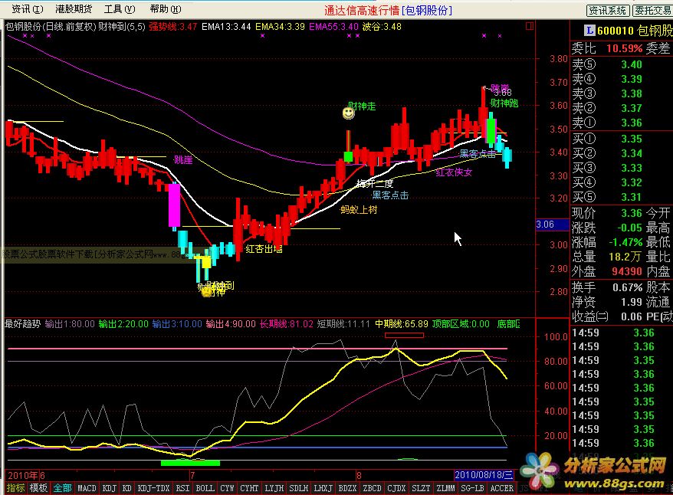Click the 强势线:3.47 indicator value

click(172, 27)
